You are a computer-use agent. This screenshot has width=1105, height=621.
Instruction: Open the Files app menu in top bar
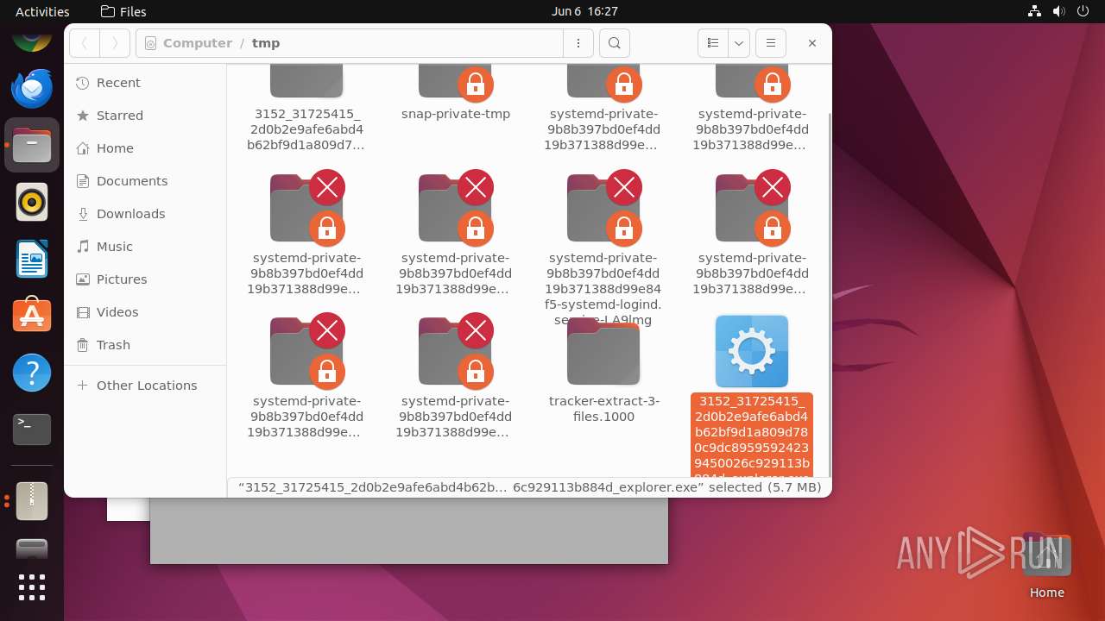coord(123,11)
